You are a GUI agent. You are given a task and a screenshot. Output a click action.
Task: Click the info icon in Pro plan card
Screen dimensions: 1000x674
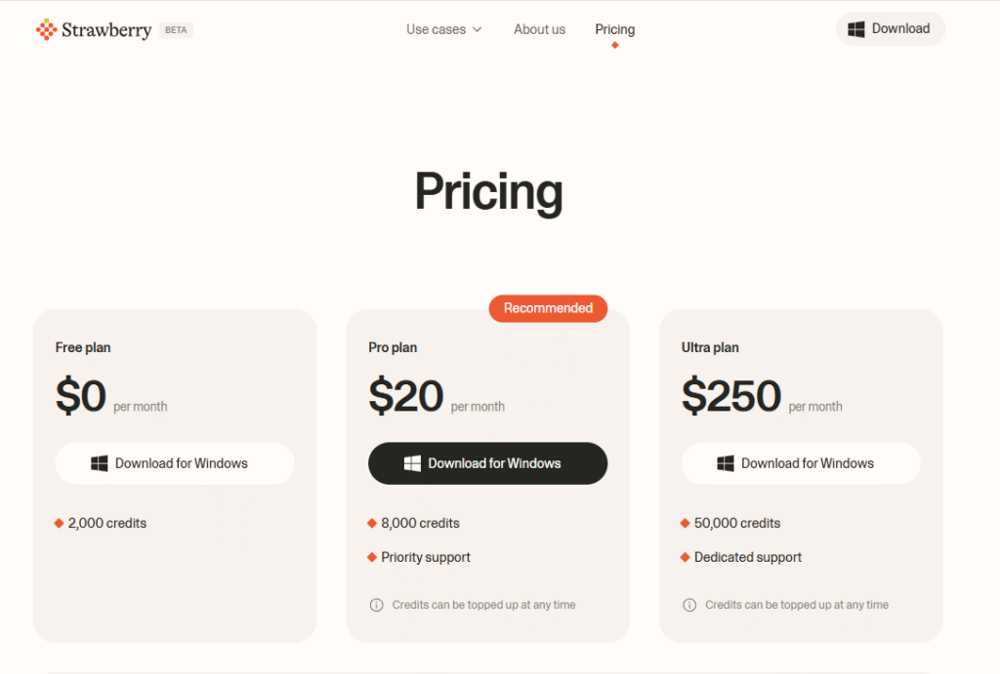pos(377,605)
